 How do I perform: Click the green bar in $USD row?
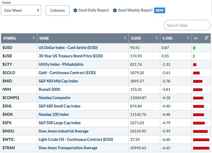coord(194,48)
